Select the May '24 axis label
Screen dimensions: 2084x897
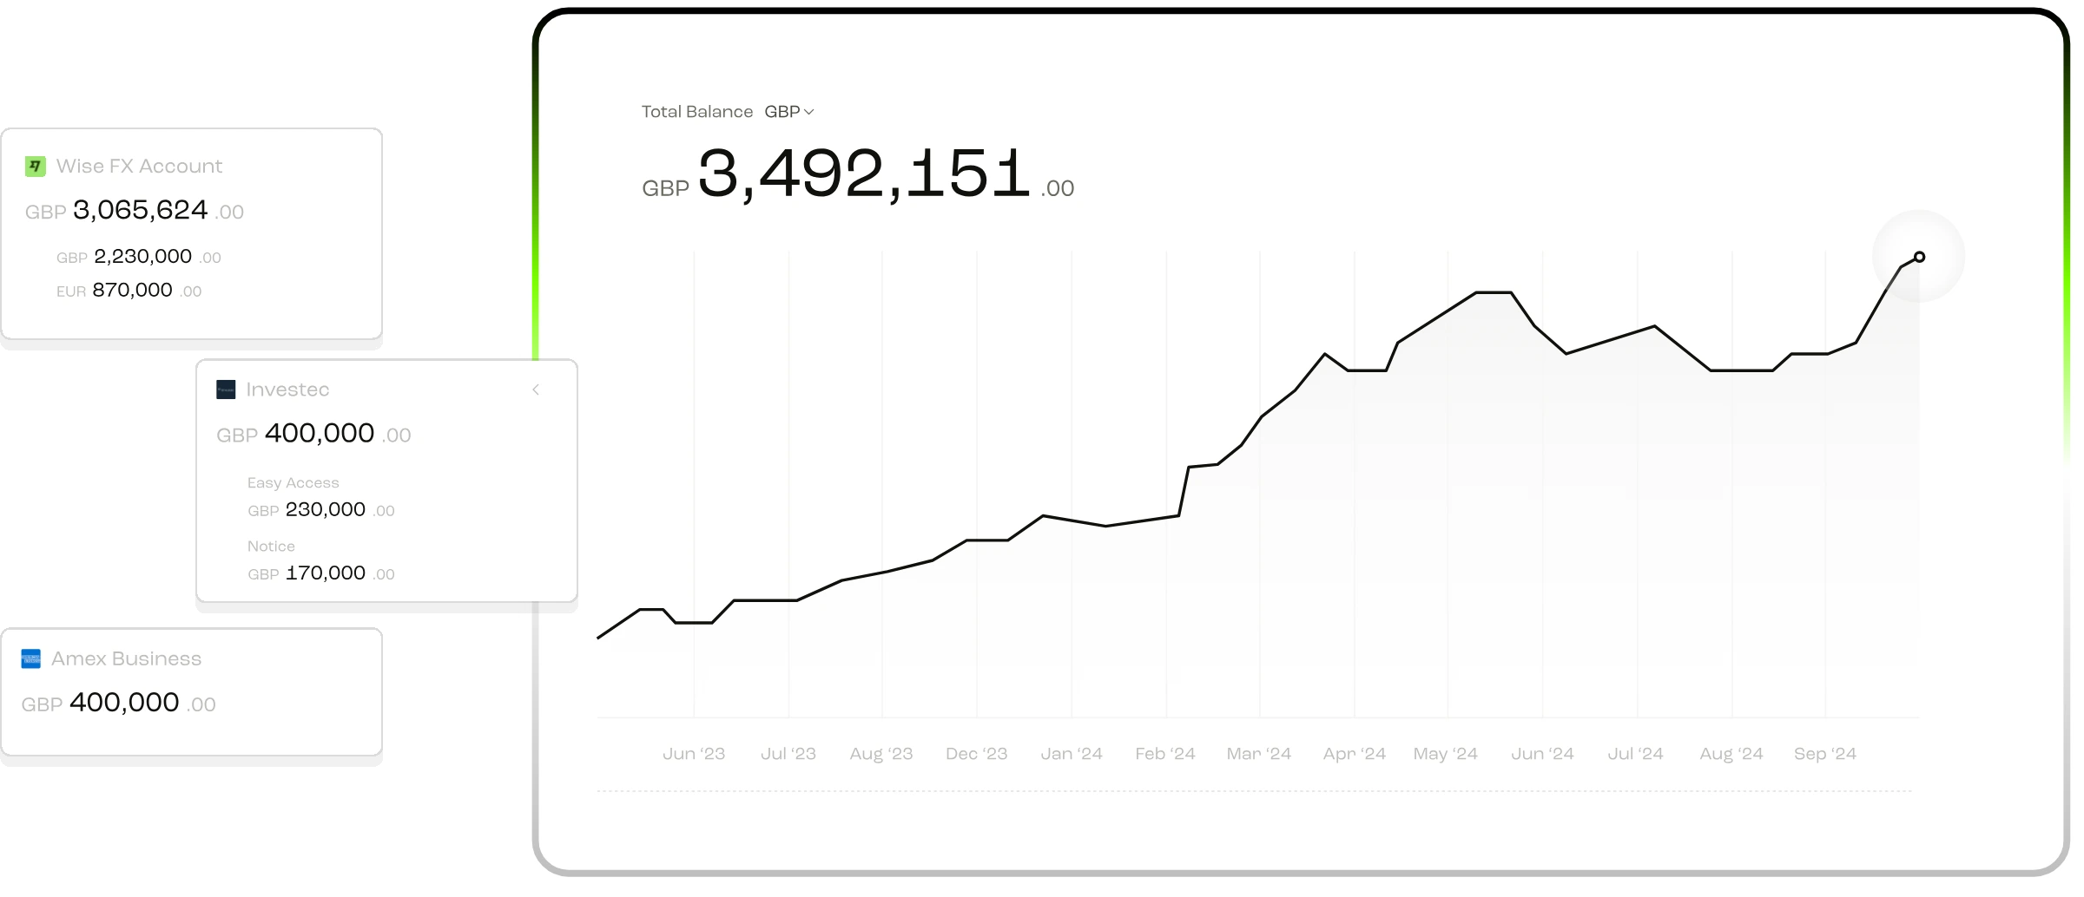click(x=1446, y=754)
